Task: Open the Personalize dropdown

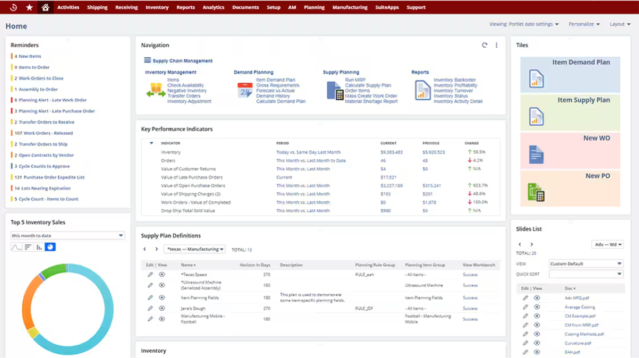Action: (x=584, y=24)
